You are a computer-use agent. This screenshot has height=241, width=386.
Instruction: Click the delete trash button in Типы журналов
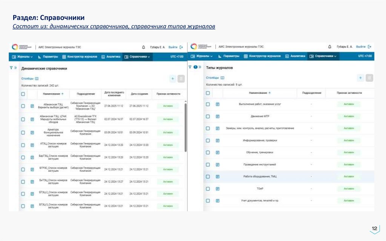[x=369, y=78]
